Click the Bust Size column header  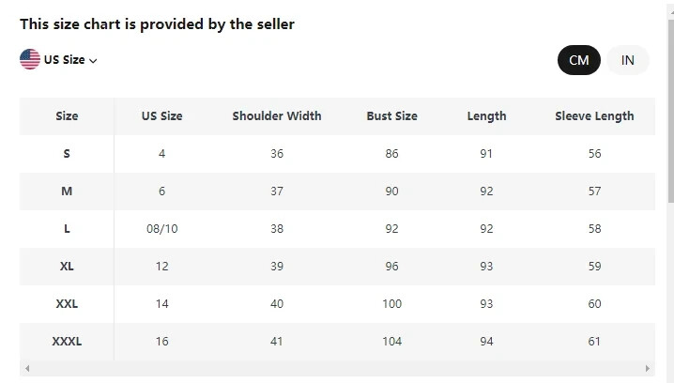[391, 116]
